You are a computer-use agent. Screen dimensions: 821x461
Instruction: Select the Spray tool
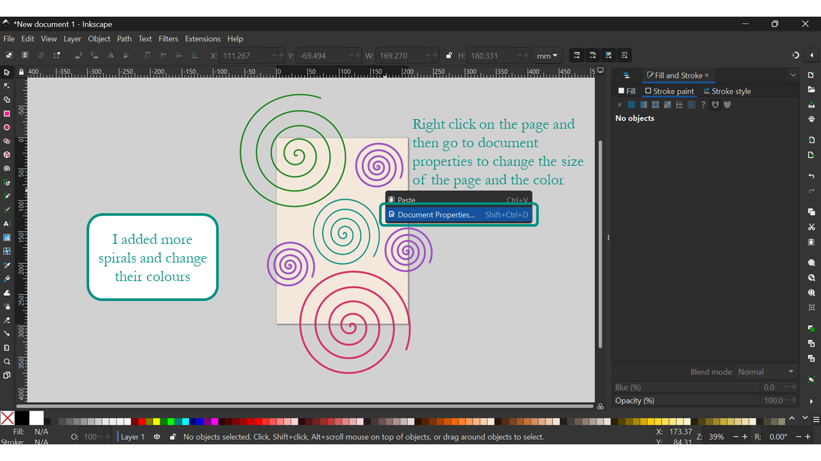[6, 306]
